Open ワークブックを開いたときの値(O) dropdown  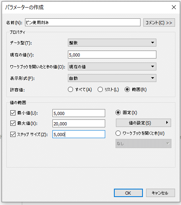pos(112,66)
